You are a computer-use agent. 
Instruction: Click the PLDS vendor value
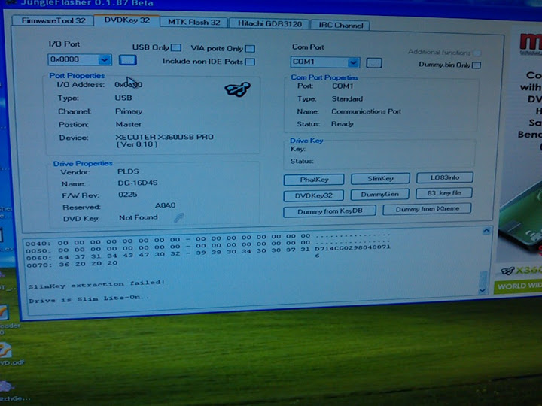coord(128,171)
